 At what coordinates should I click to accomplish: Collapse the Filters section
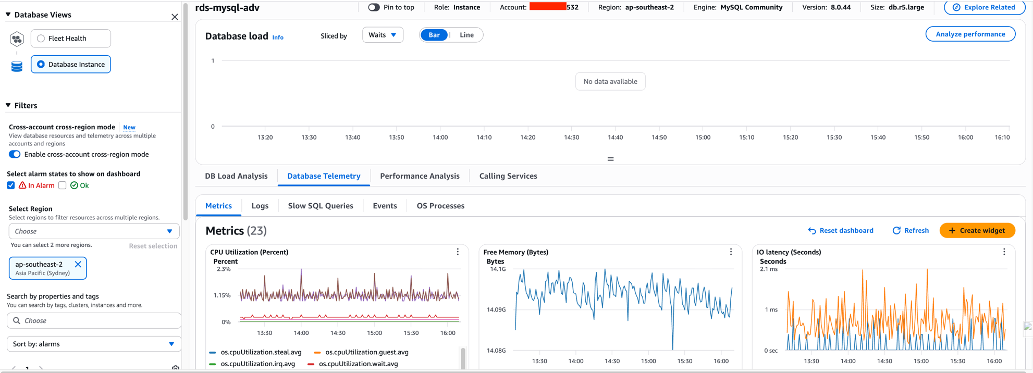click(x=8, y=105)
